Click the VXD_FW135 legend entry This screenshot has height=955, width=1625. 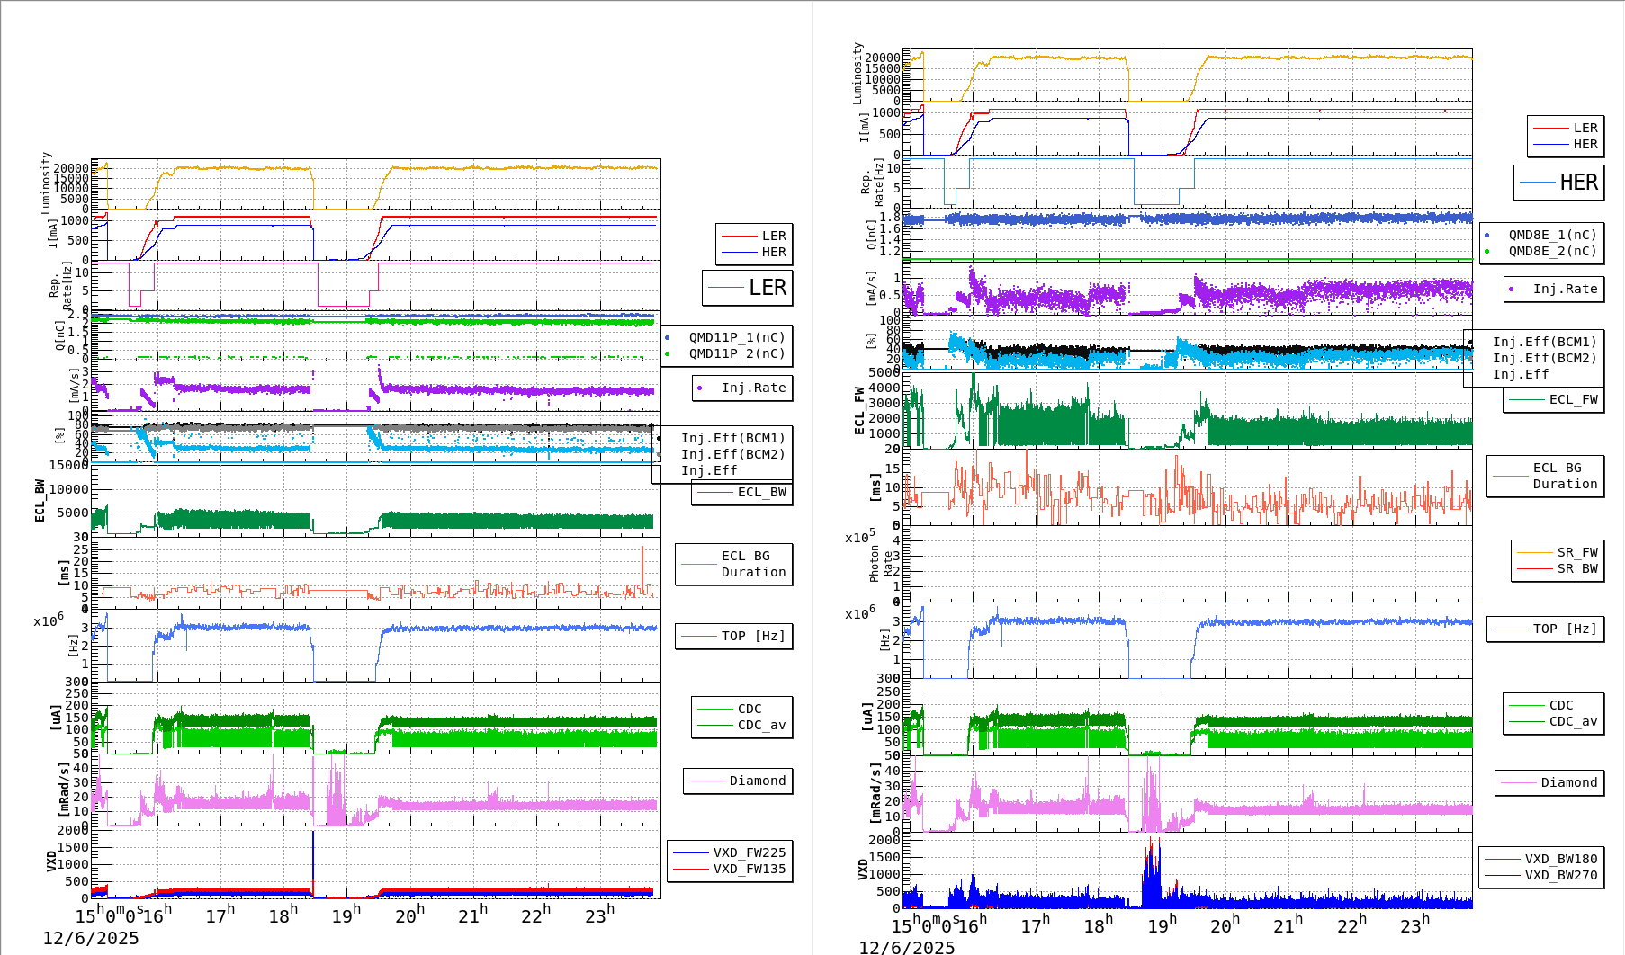click(x=730, y=870)
